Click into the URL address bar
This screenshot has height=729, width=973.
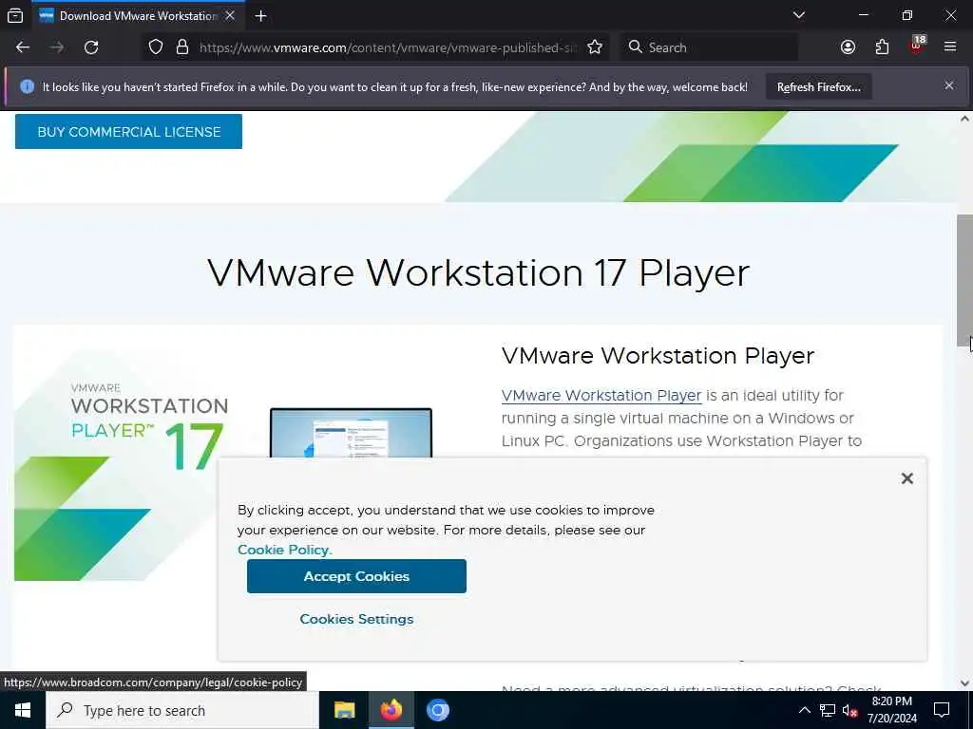pos(388,47)
